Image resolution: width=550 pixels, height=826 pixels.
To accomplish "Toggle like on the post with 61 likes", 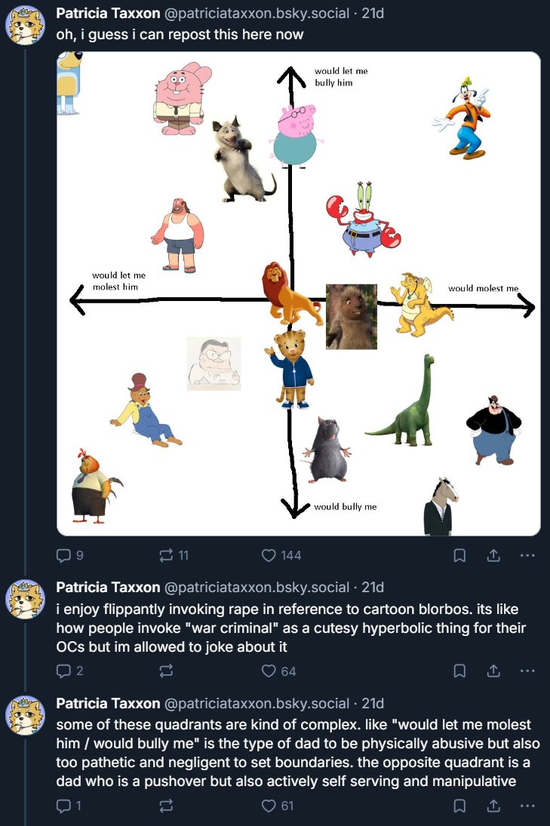I will (x=269, y=806).
